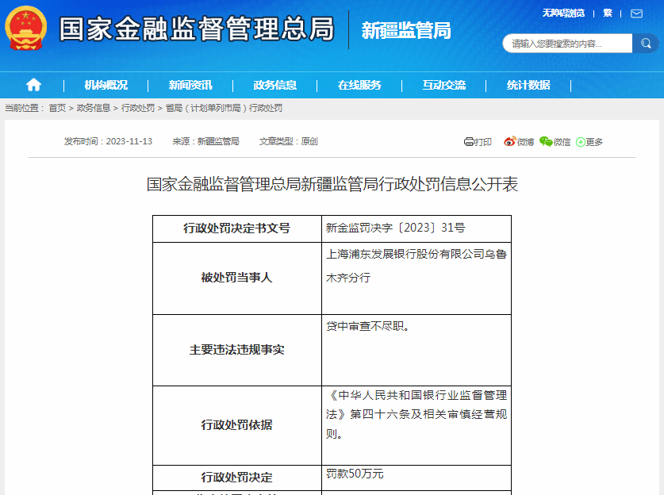Click the national emblem logo
Viewport: 664px width, 495px height.
coord(26,30)
